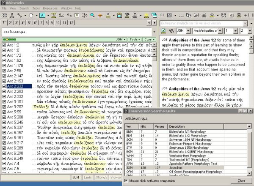Click the four connected squares icon
Screen dimensions: 254x186
click(x=223, y=15)
